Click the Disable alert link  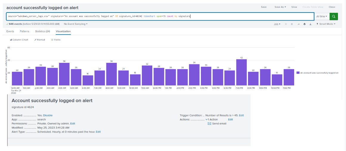pyautogui.click(x=48, y=115)
